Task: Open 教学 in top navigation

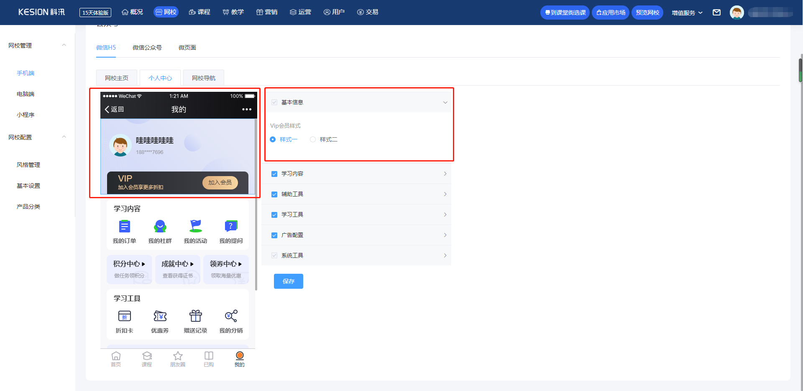Action: click(233, 12)
